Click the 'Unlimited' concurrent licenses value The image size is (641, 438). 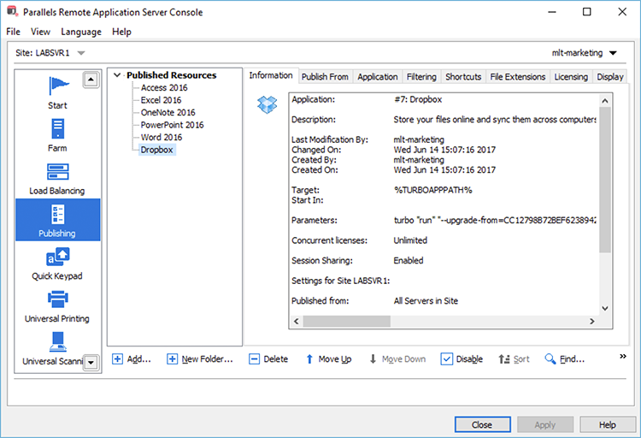(410, 240)
